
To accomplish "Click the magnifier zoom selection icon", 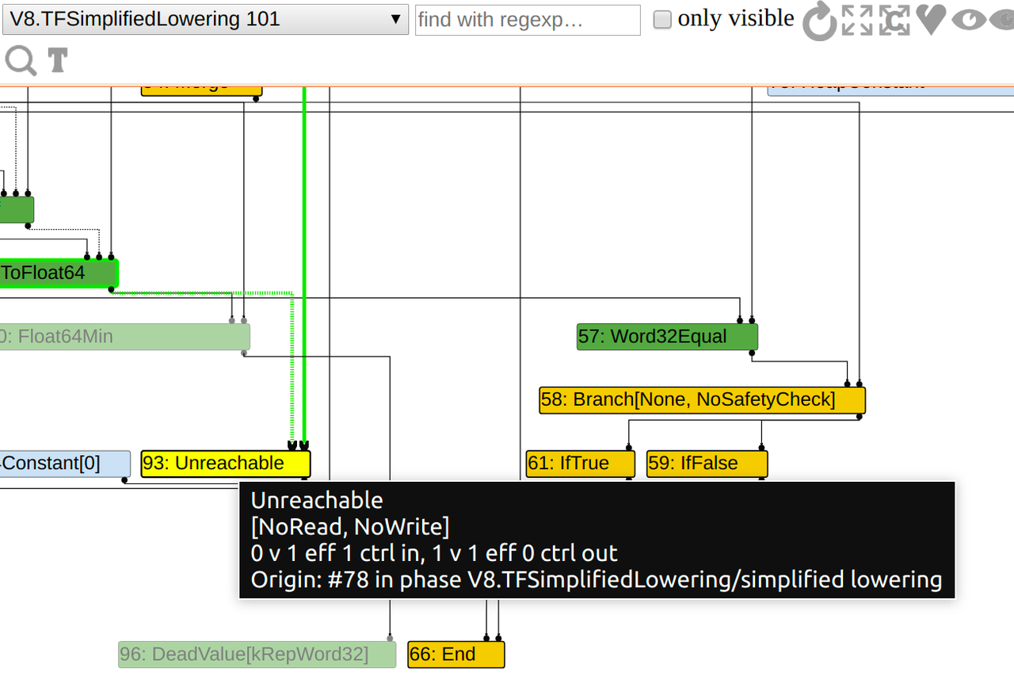I will tap(21, 60).
